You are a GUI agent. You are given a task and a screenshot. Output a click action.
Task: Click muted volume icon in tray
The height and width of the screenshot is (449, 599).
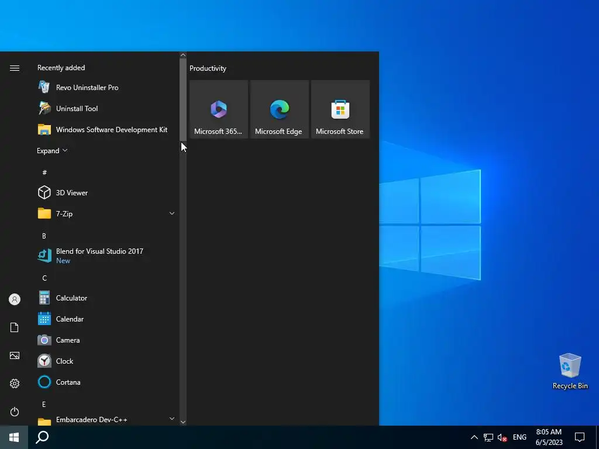[x=502, y=437]
